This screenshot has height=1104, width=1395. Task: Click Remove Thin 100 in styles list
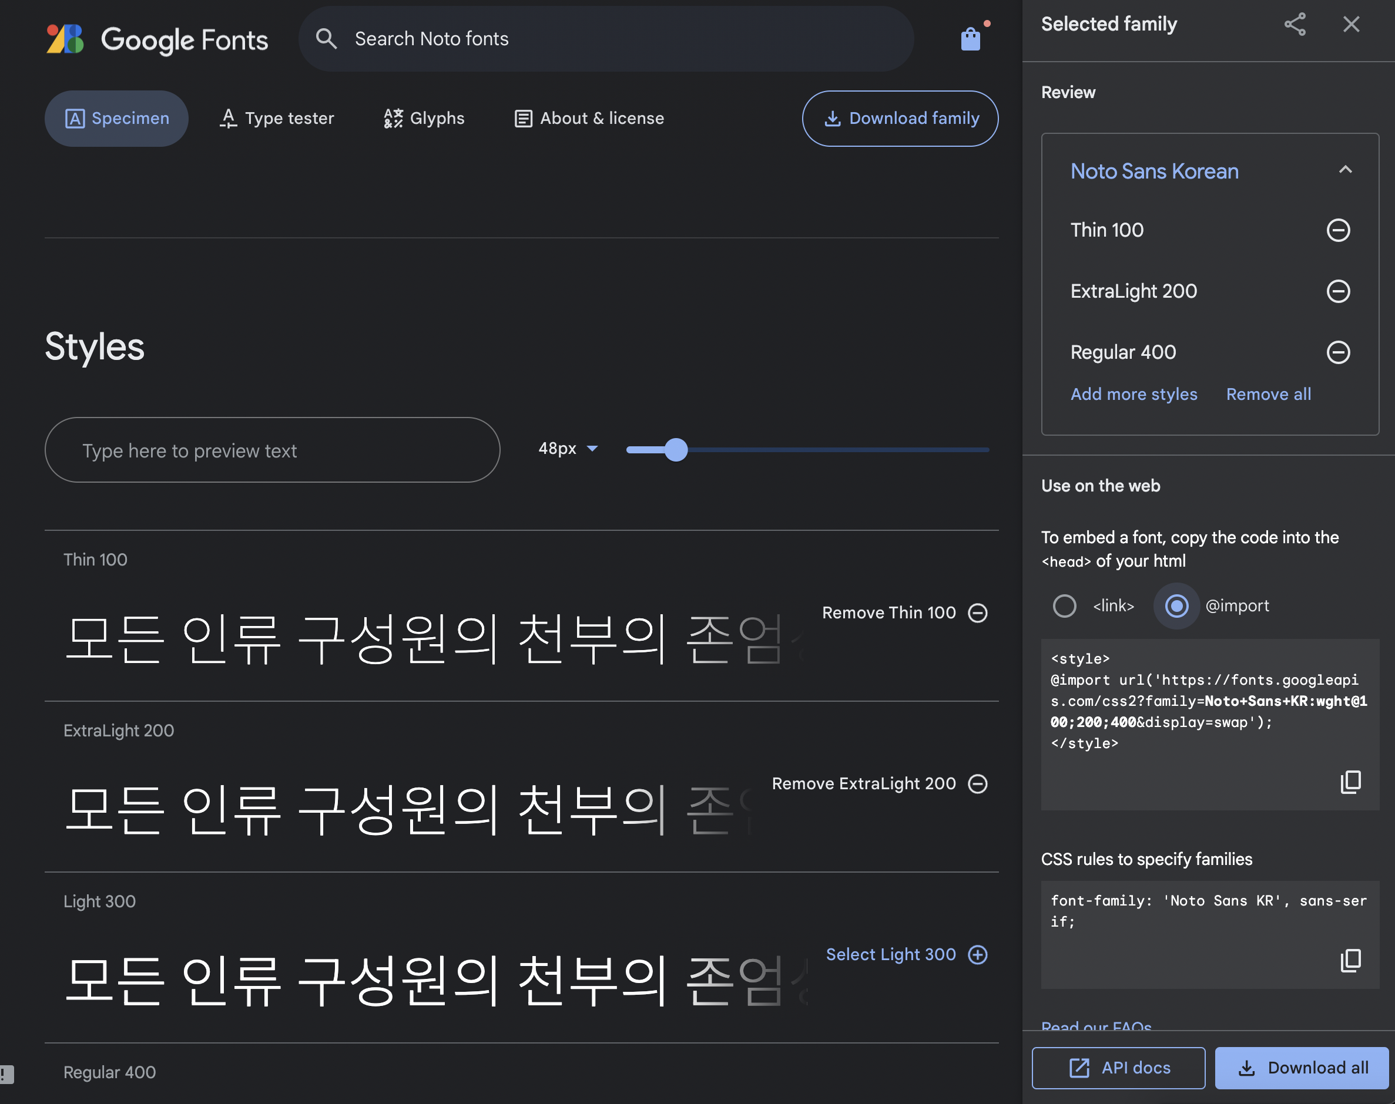click(x=905, y=612)
